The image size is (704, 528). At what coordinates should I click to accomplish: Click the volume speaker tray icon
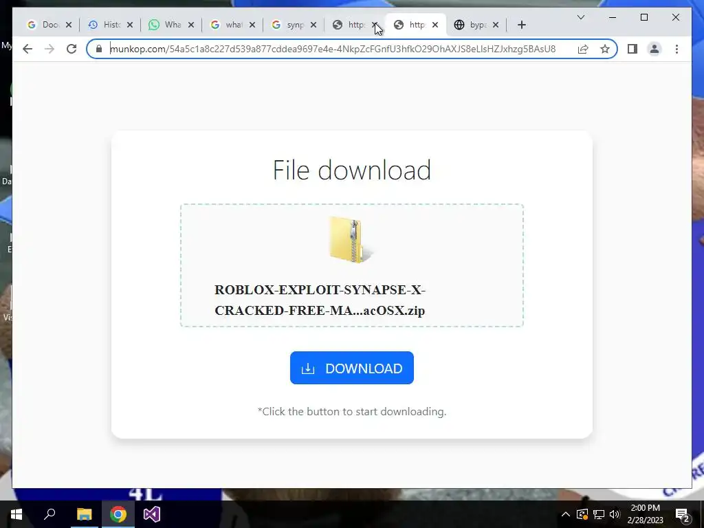614,514
